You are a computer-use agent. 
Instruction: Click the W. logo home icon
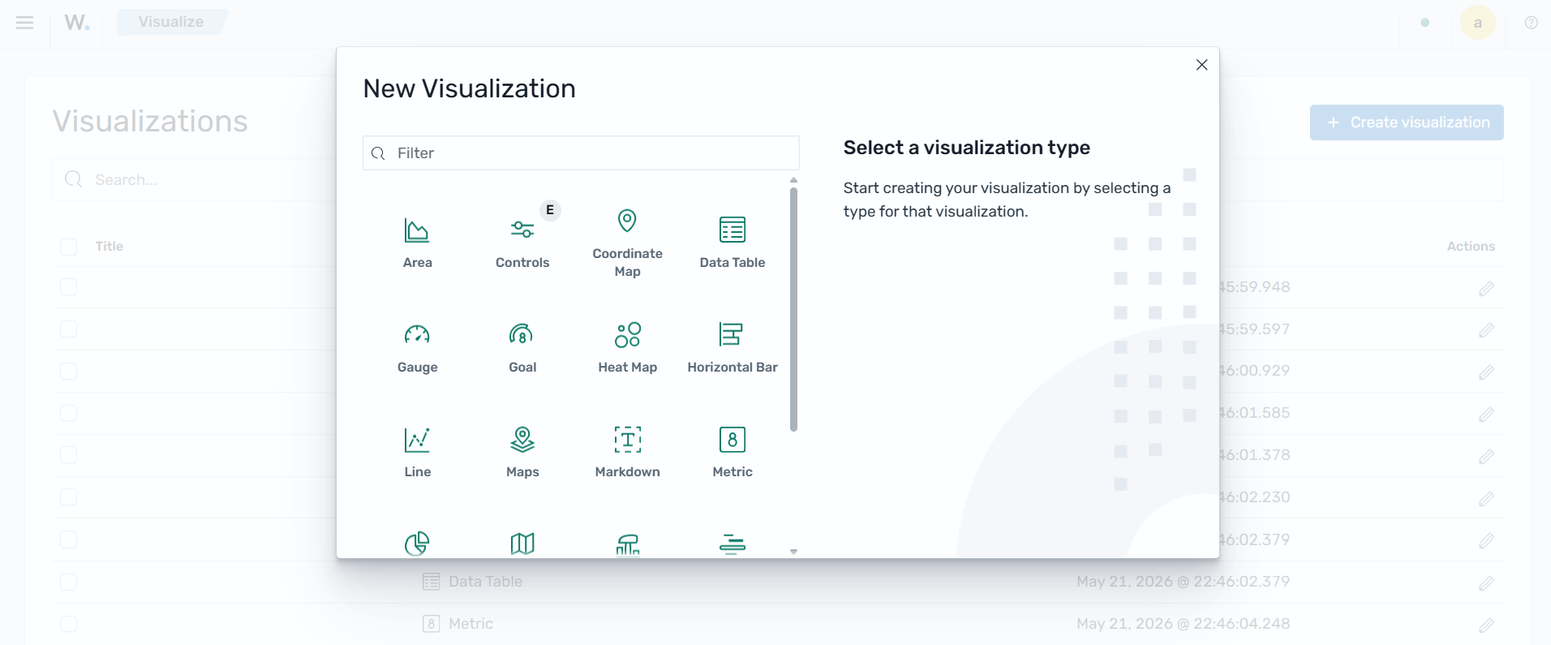(77, 23)
